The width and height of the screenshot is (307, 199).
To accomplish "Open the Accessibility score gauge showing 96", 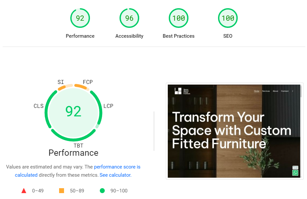I will click(129, 18).
